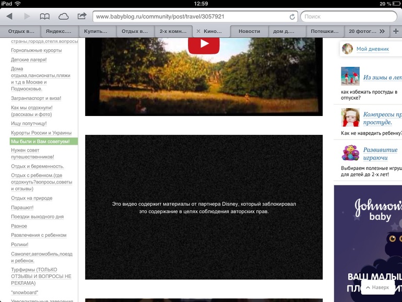The height and width of the screenshot is (302, 402).
Task: Select Мы были и Вам советуем!
Action: click(40, 142)
